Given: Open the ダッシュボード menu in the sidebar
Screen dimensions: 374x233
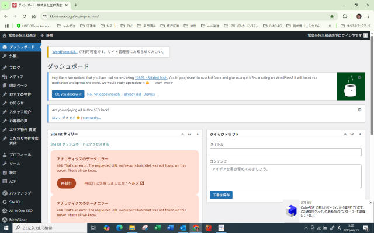Looking at the screenshot, I should [x=20, y=47].
